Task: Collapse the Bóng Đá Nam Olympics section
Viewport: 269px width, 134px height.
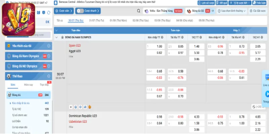Action: [56, 37]
